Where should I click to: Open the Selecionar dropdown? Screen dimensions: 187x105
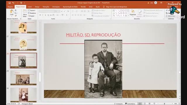click(171, 16)
